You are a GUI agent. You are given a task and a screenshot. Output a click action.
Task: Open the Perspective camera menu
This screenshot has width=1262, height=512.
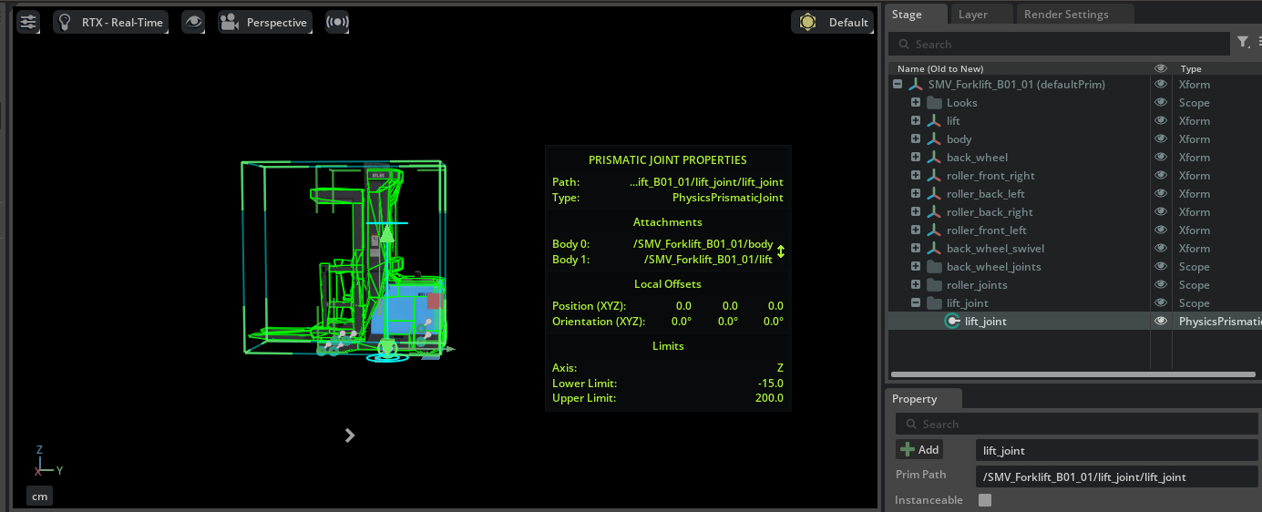click(264, 22)
